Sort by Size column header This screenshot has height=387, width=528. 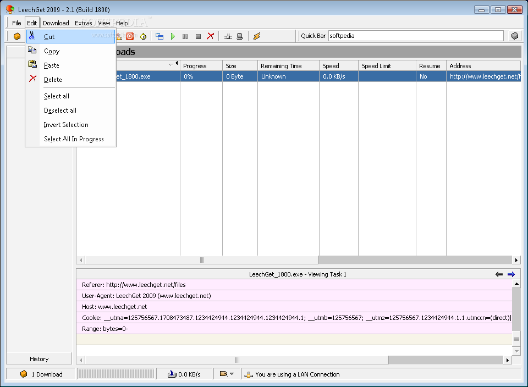(240, 66)
